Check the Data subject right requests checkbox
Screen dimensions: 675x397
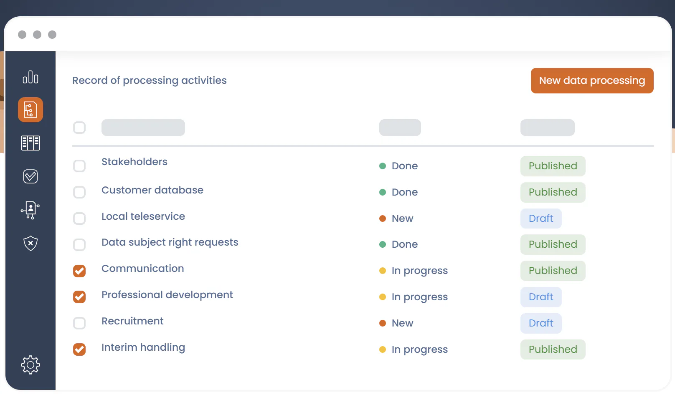click(x=79, y=245)
